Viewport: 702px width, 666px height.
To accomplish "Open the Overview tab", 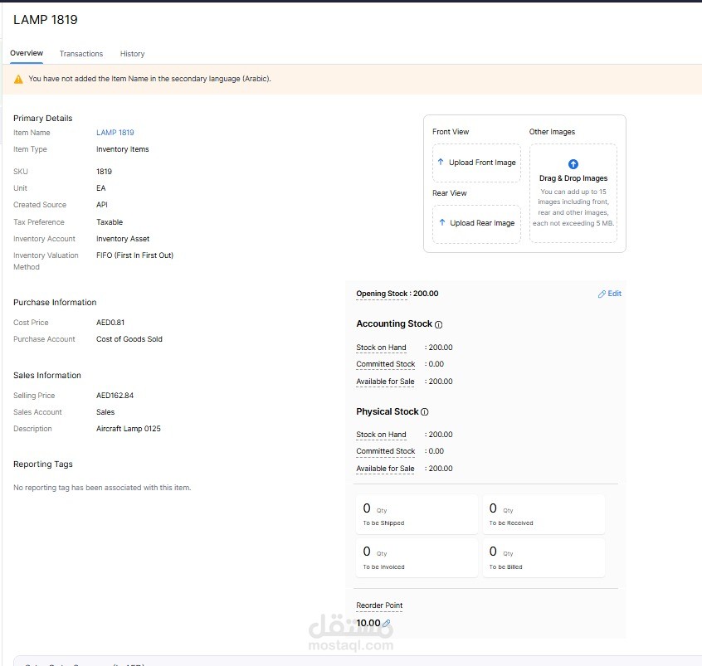I will coord(27,53).
